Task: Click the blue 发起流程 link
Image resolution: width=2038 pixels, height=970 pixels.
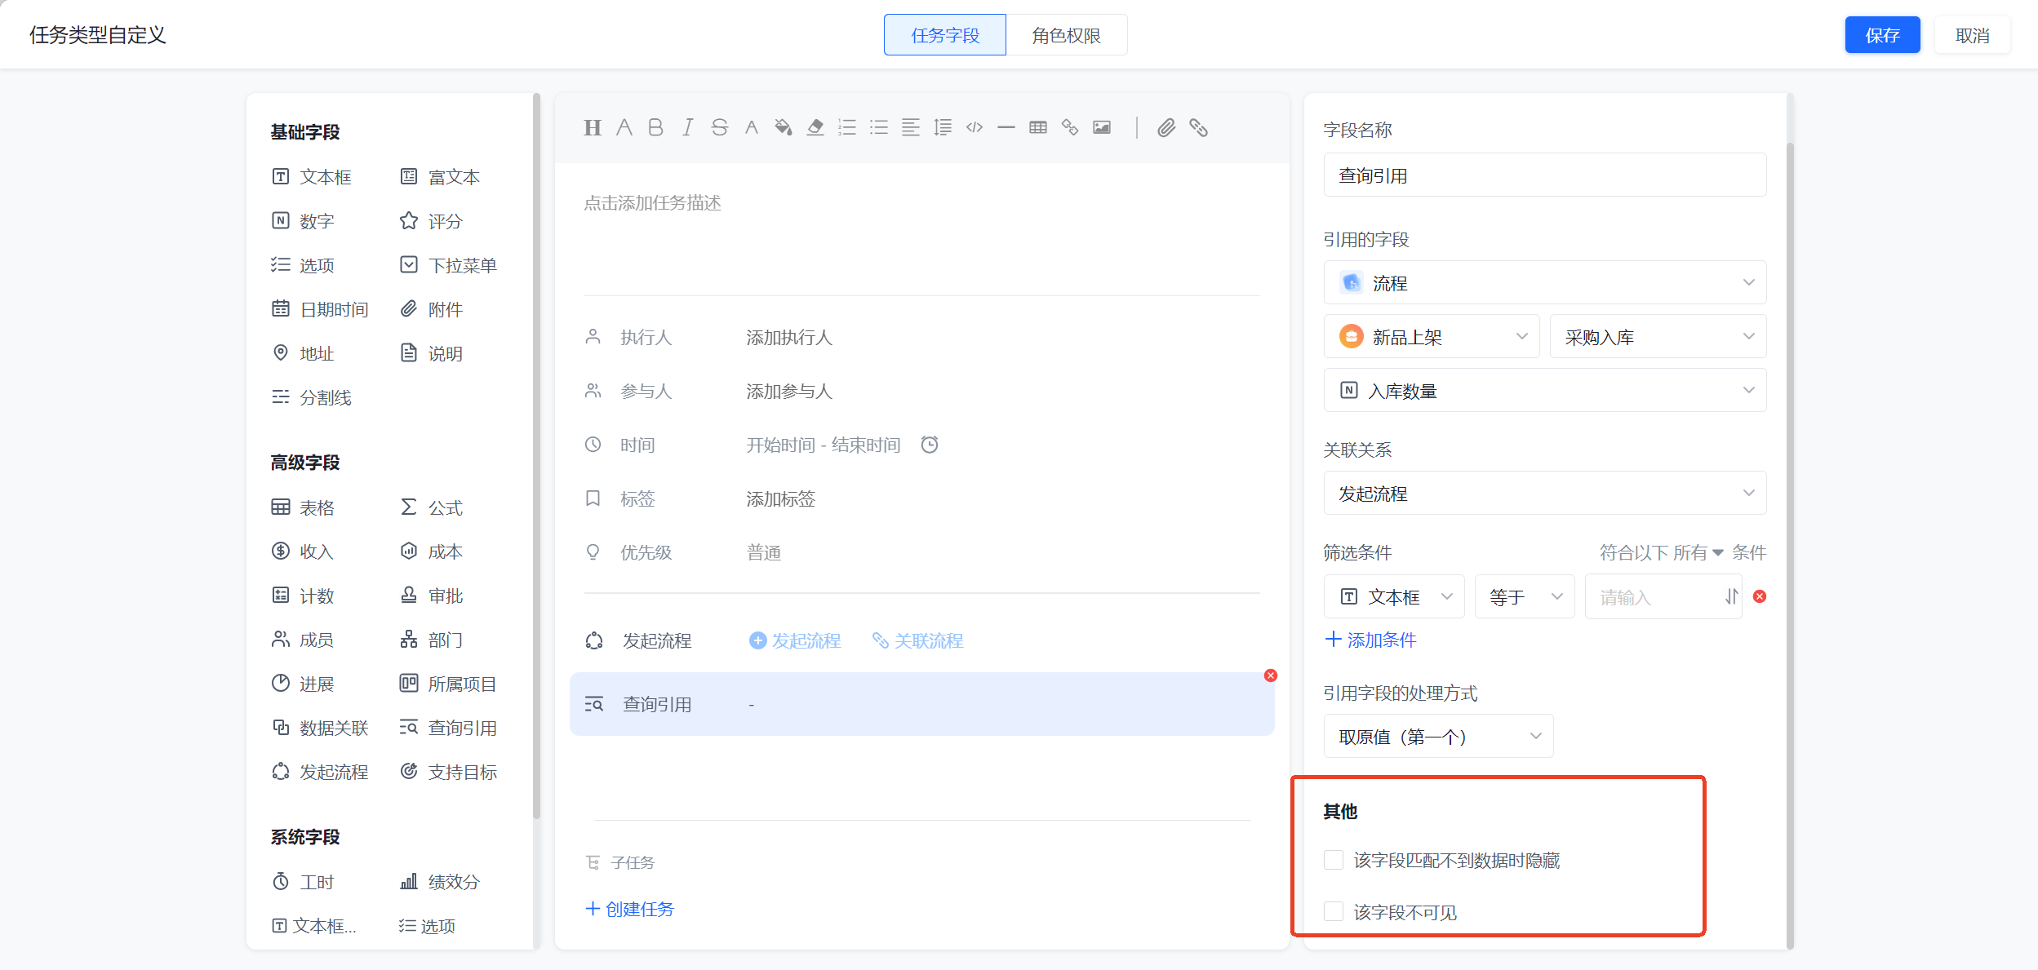Action: click(x=795, y=640)
